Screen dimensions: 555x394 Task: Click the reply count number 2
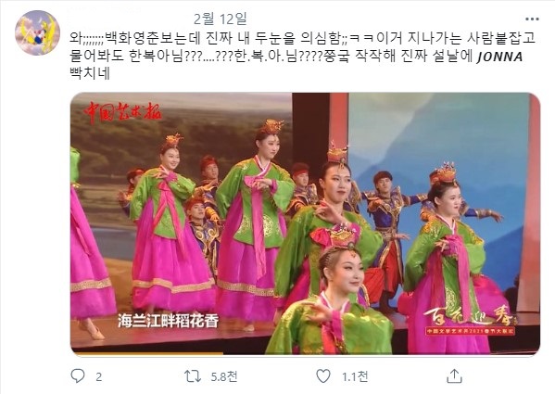point(99,377)
